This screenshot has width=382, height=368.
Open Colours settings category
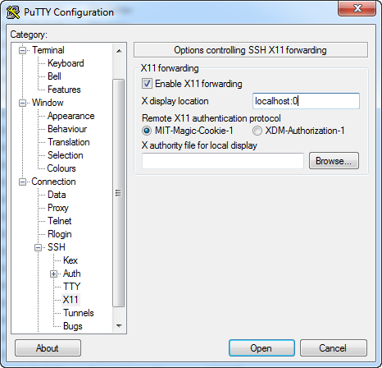(x=61, y=168)
